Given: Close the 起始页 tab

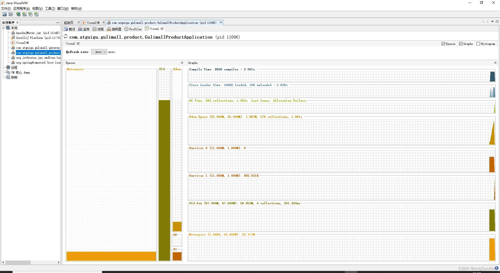Looking at the screenshot, I should coord(79,22).
